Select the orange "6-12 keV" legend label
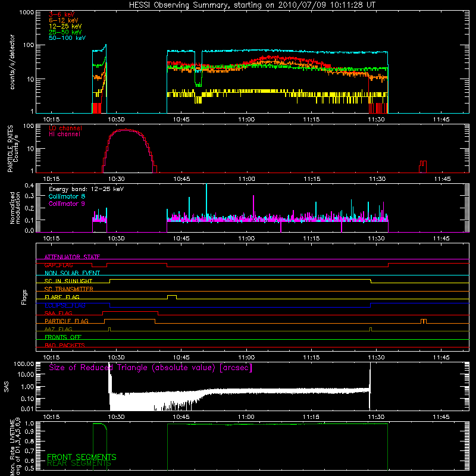 [x=64, y=20]
